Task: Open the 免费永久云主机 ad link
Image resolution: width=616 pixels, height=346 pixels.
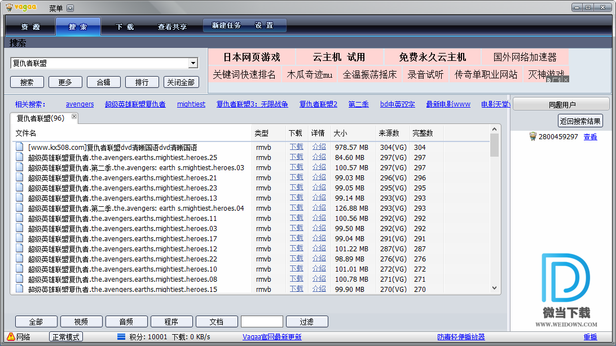Action: pos(432,57)
